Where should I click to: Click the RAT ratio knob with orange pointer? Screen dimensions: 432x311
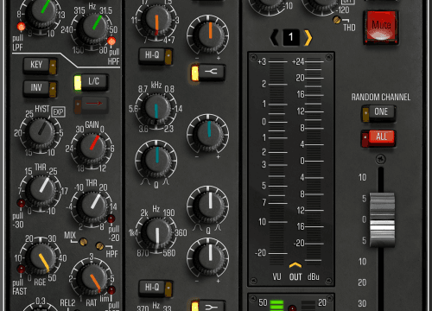click(x=92, y=278)
